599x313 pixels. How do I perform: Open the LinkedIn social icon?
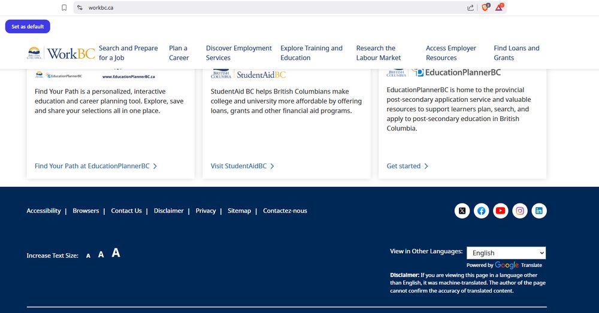(539, 211)
